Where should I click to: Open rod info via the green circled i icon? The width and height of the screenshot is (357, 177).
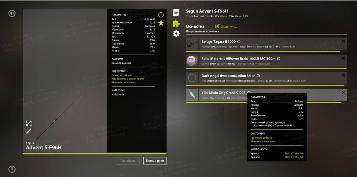click(x=161, y=15)
